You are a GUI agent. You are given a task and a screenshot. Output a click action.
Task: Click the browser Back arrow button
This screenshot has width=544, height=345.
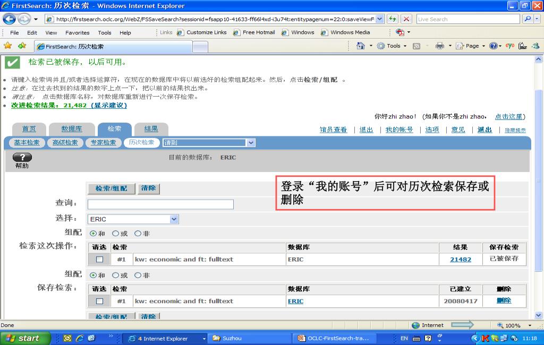pos(9,19)
